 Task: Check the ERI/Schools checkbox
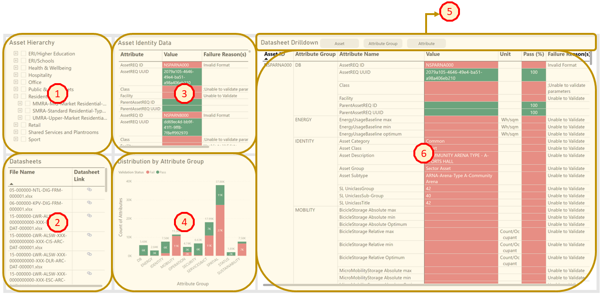tap(24, 61)
